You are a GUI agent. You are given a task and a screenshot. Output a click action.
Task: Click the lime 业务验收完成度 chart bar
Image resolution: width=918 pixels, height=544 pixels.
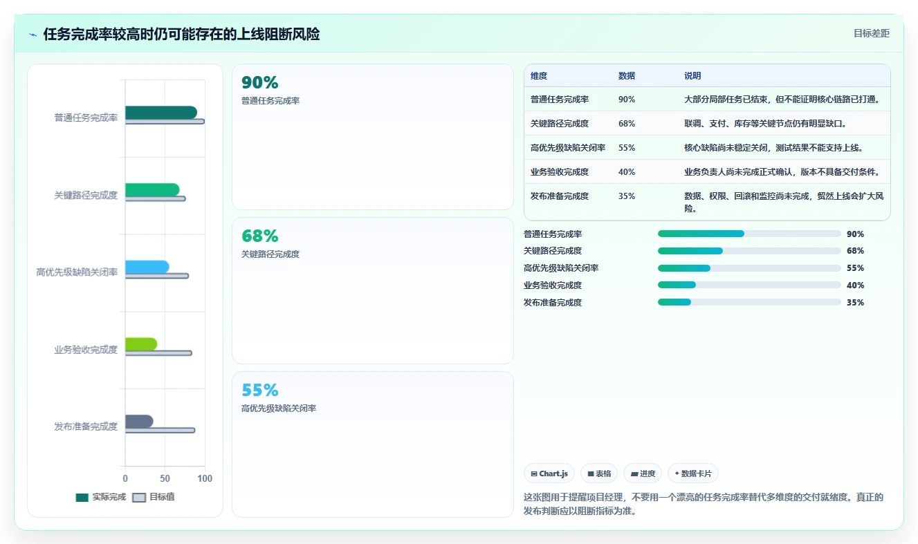point(141,344)
